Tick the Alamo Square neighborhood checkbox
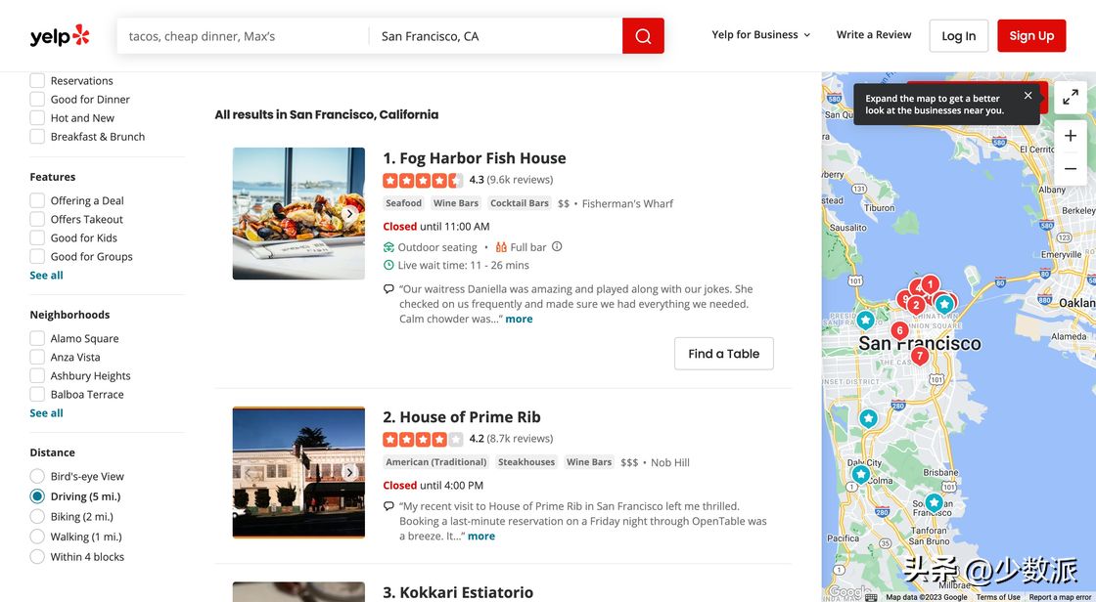The image size is (1096, 602). point(37,339)
